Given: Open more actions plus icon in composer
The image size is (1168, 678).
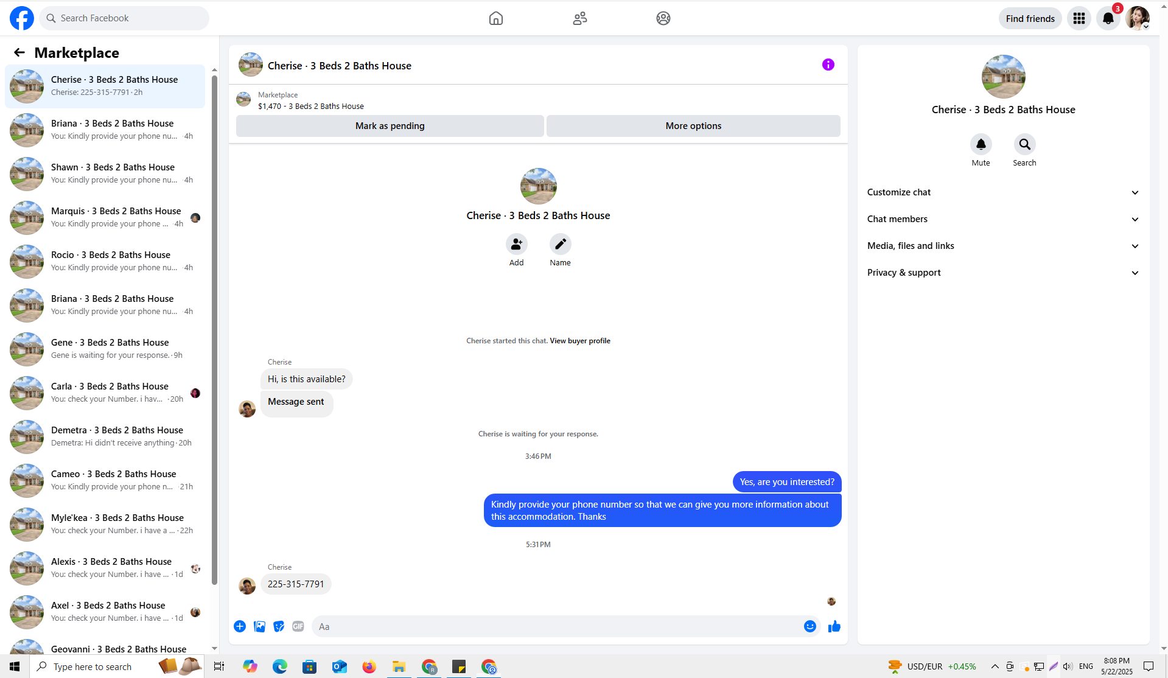Looking at the screenshot, I should (x=240, y=626).
